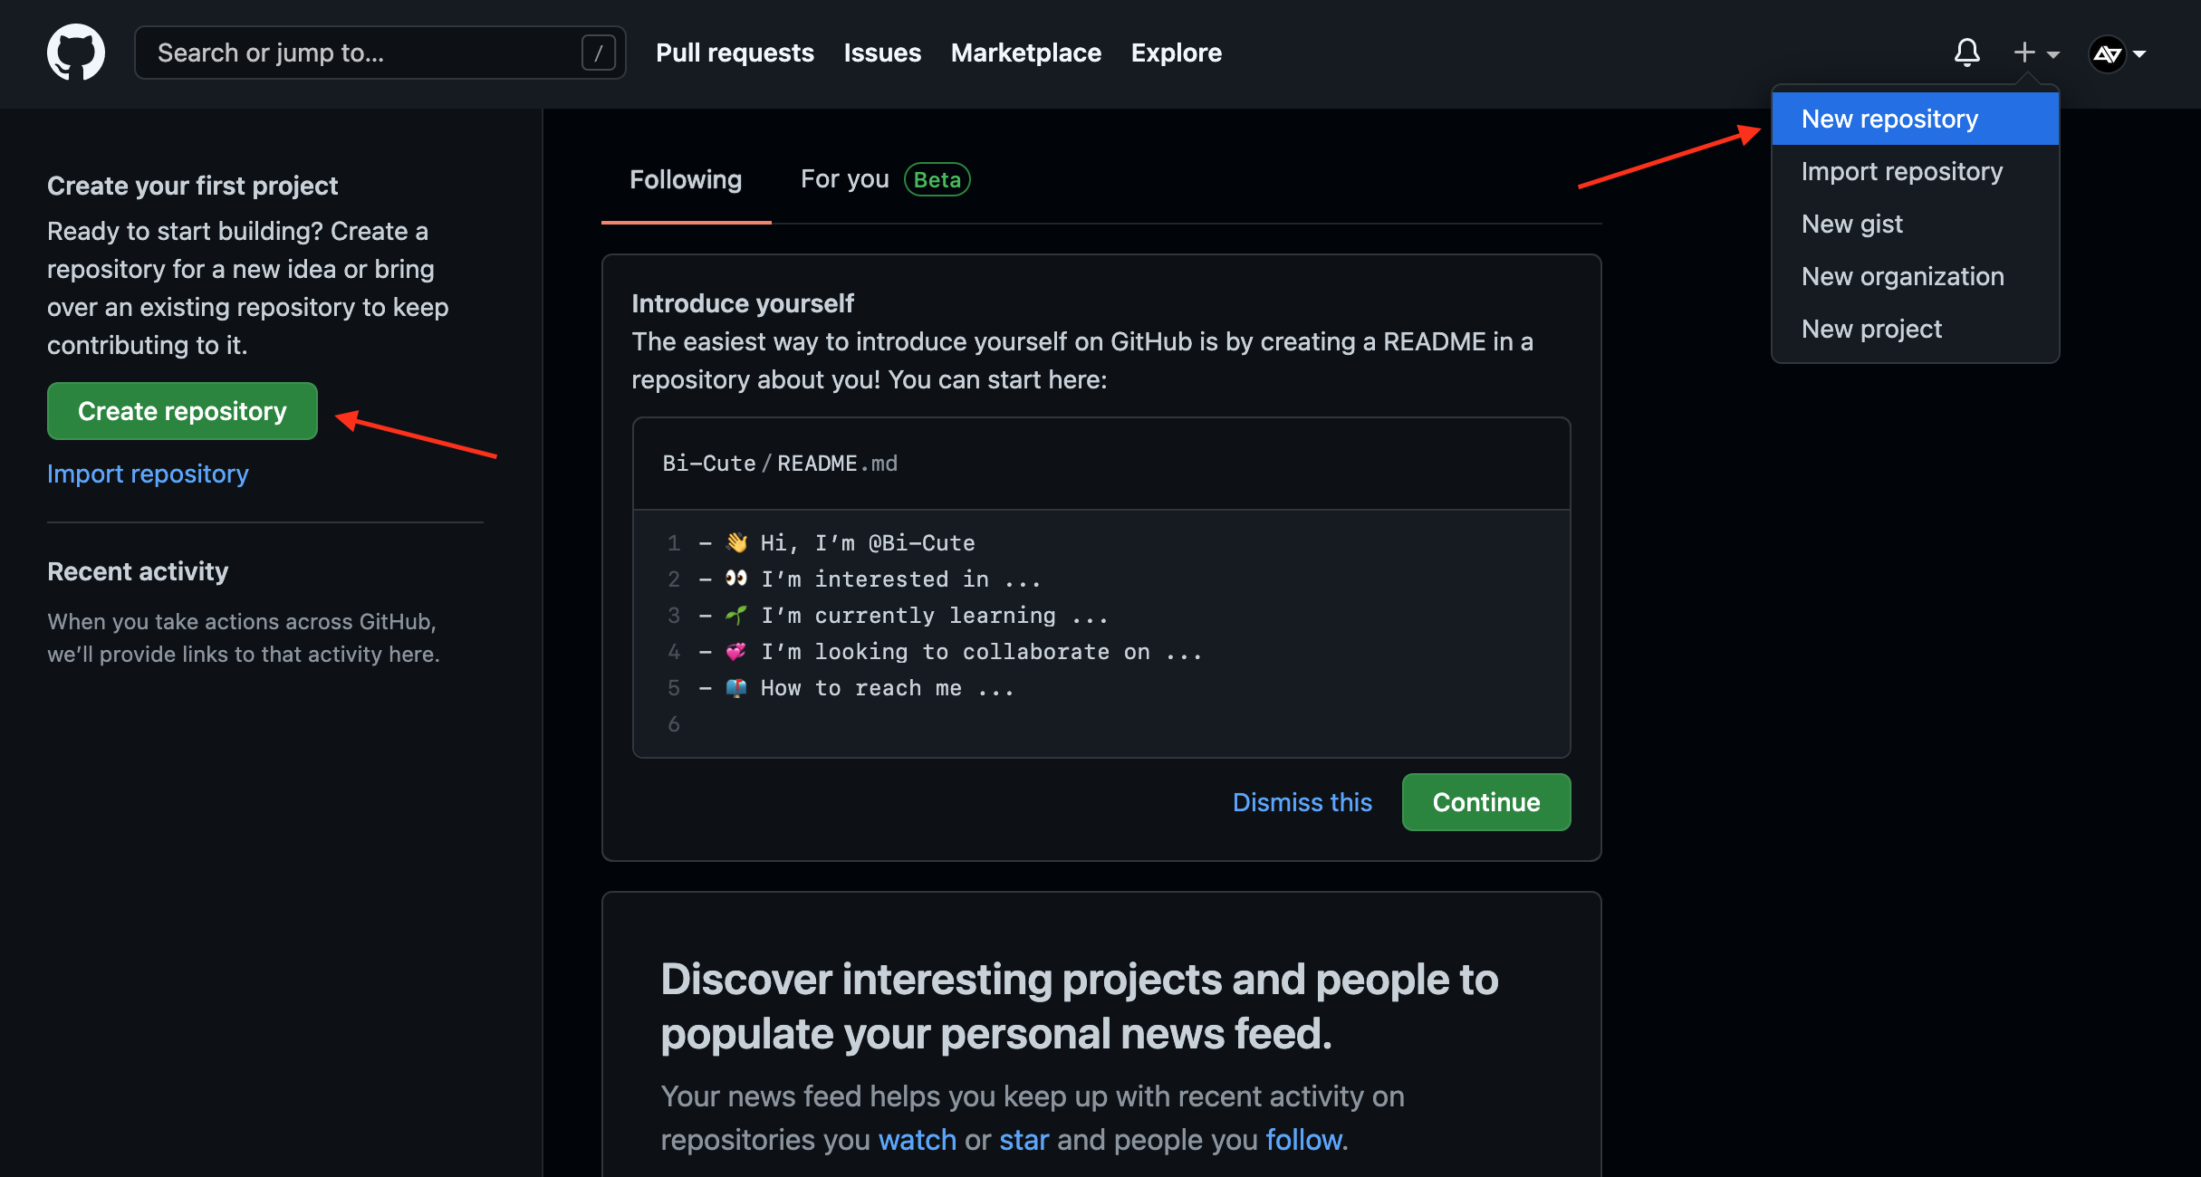Viewport: 2201px width, 1177px height.
Task: Choose New organization menu entry
Action: [x=1902, y=276]
